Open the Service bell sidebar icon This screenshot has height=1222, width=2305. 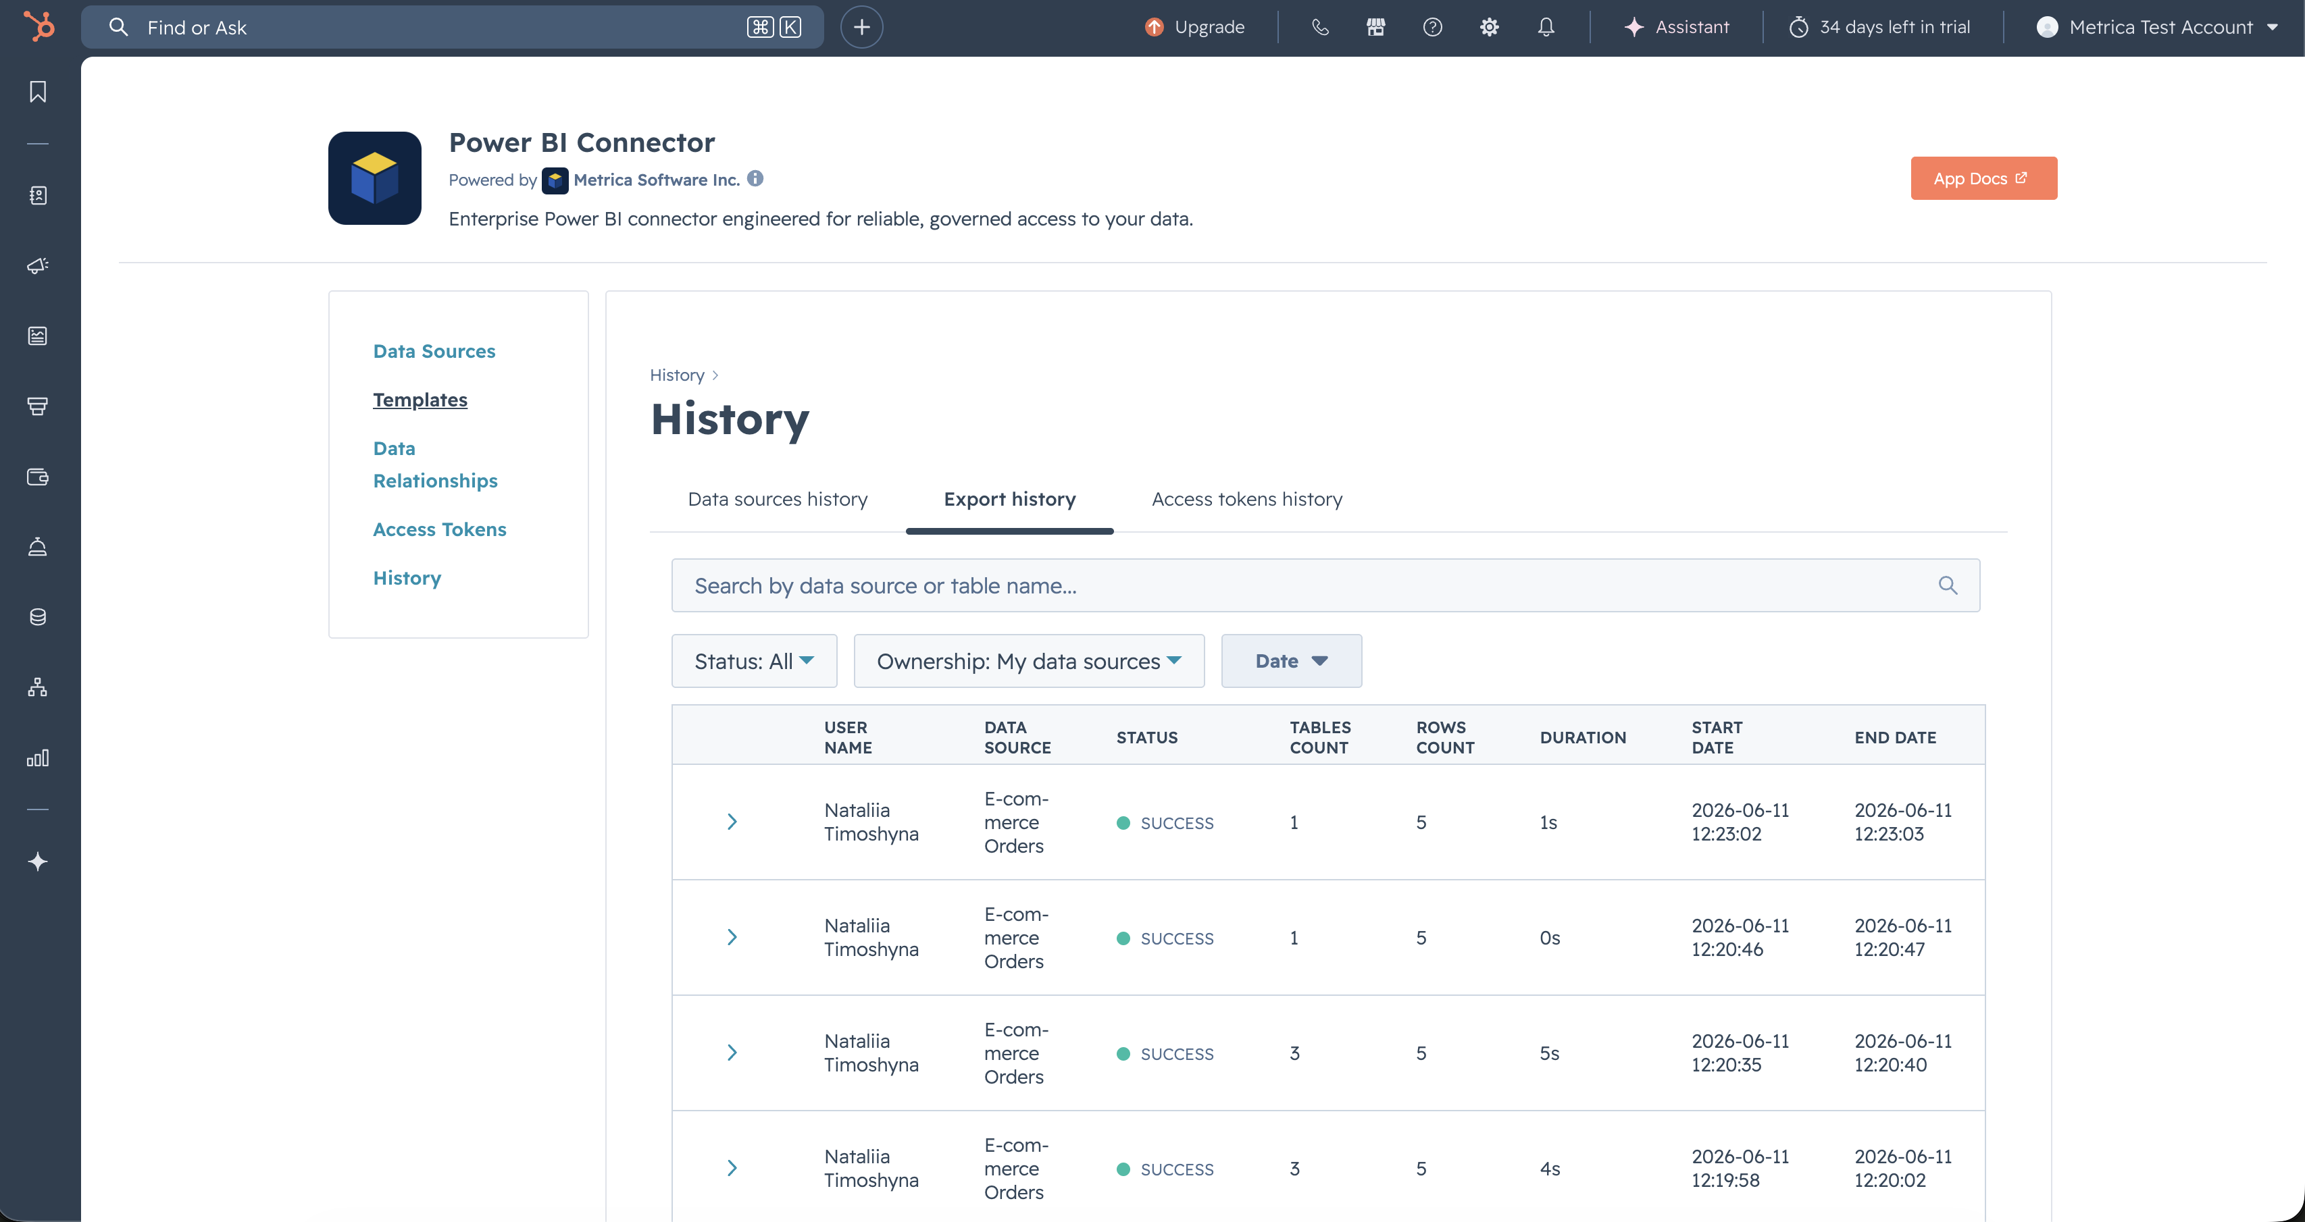coord(38,546)
